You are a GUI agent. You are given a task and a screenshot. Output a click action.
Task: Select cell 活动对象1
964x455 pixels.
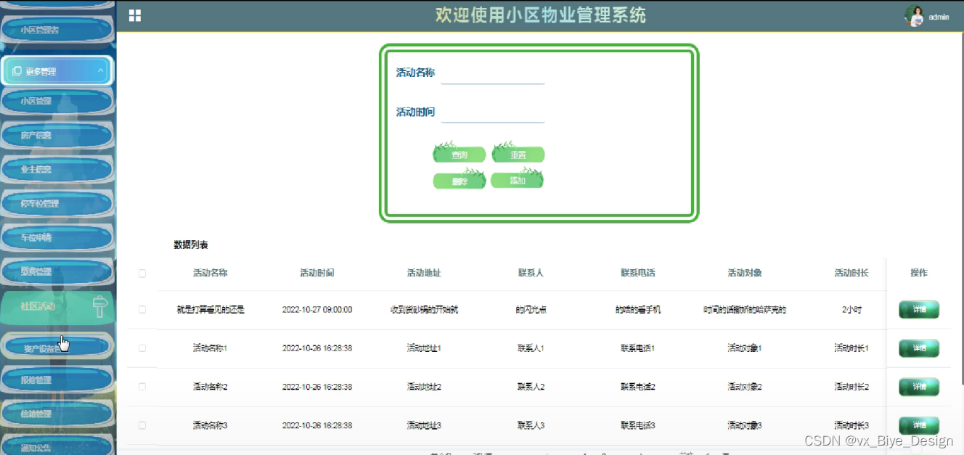(745, 348)
